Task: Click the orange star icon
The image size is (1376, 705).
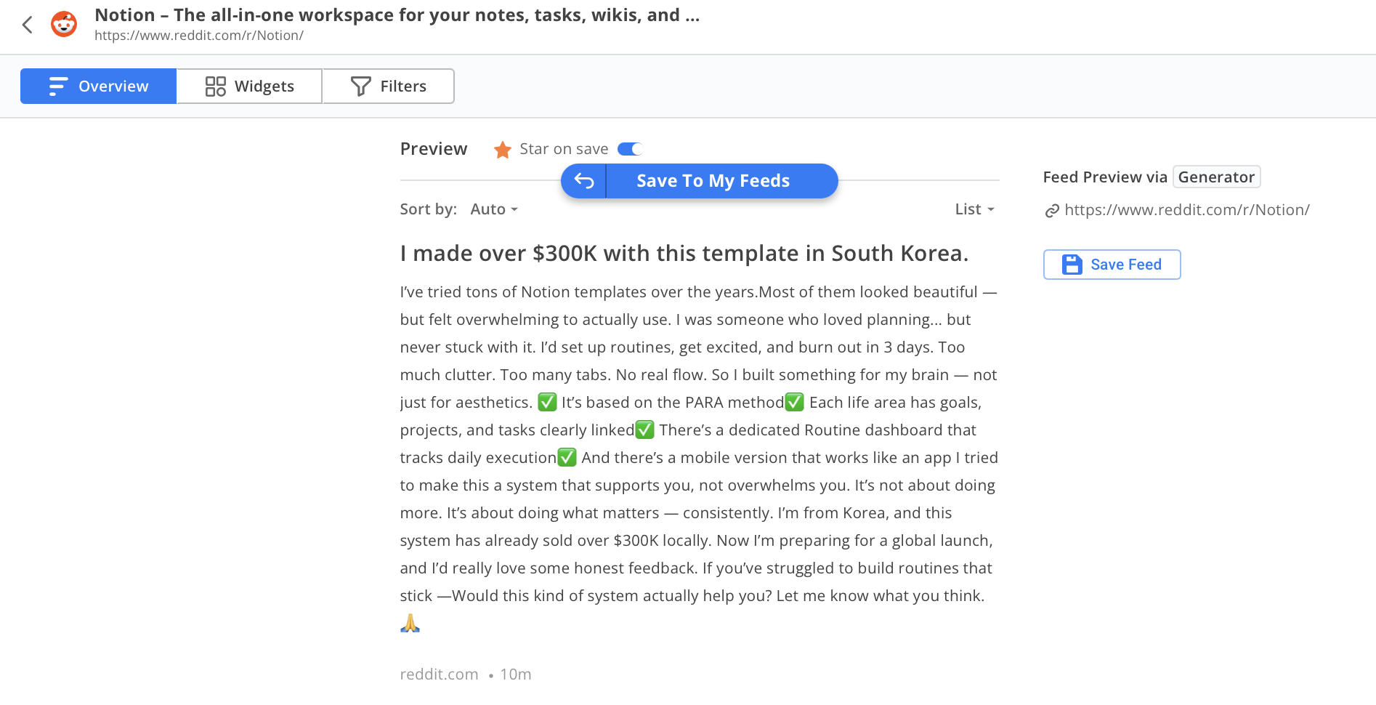Action: point(502,150)
